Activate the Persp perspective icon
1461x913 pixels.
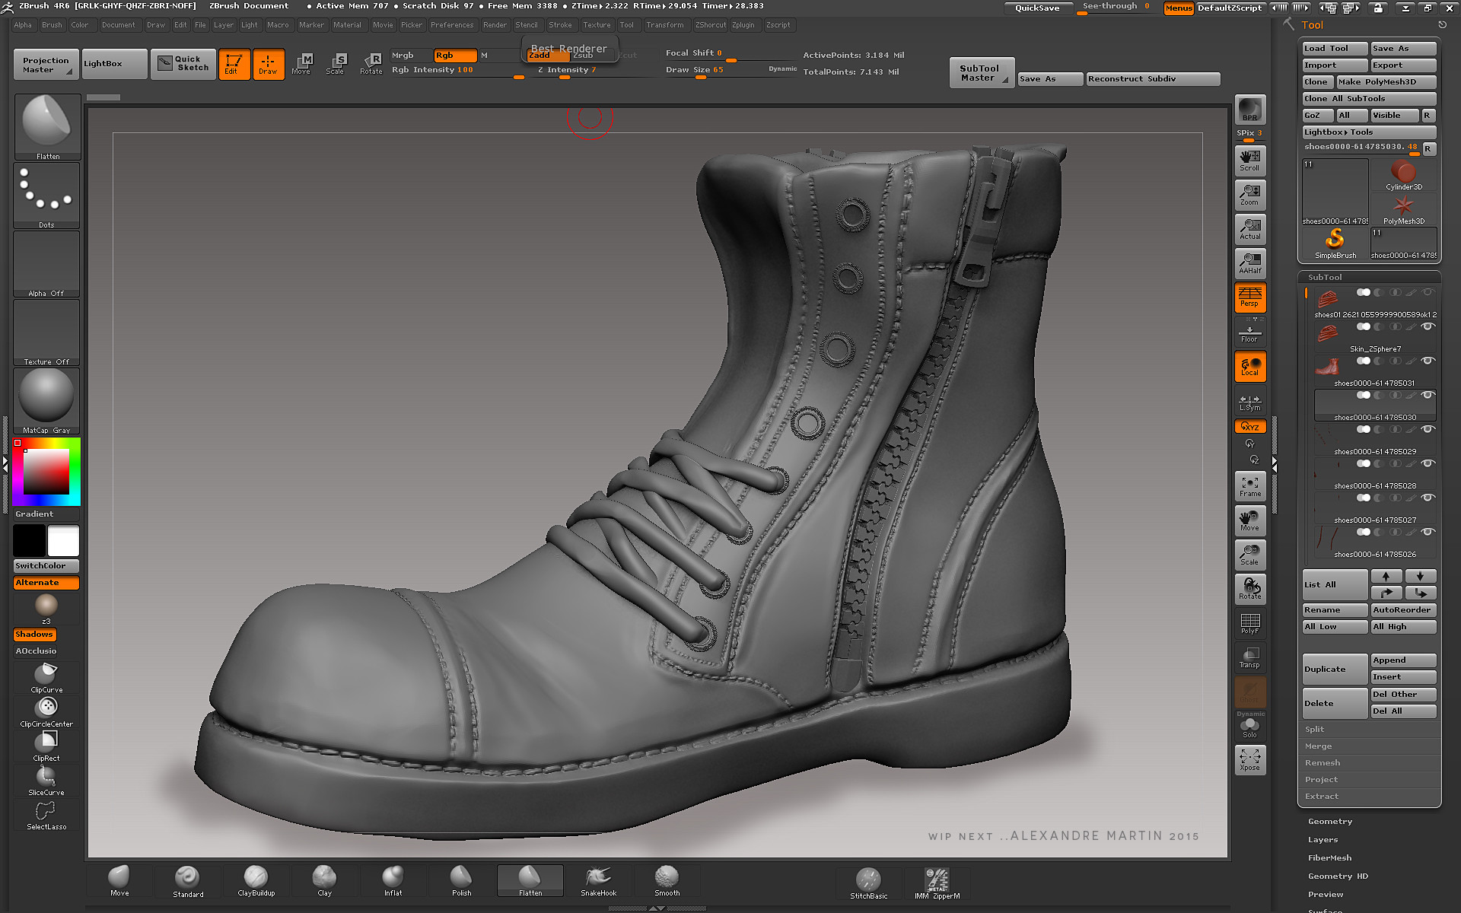1249,297
